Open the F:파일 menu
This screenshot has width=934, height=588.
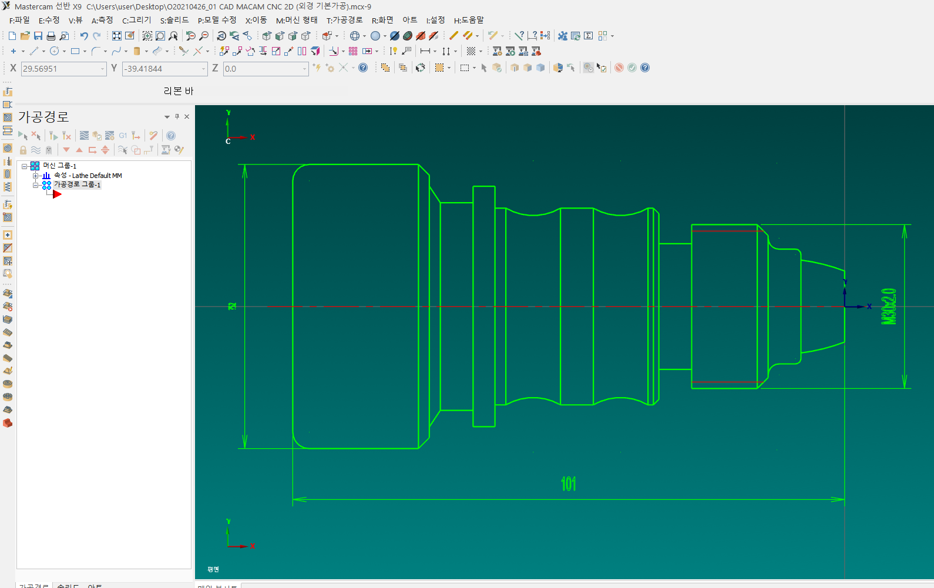(x=19, y=20)
